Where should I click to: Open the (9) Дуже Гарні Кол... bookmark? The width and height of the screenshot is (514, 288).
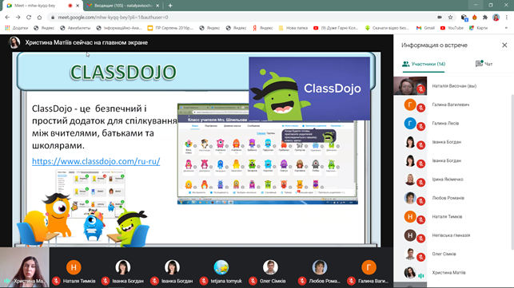(x=336, y=28)
